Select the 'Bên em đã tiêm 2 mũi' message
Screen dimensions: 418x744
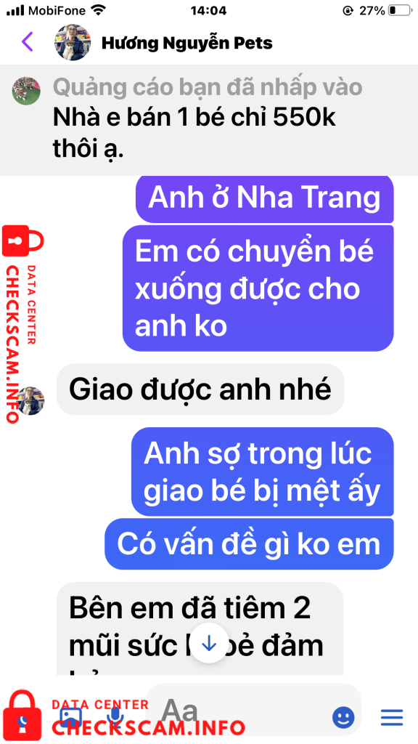200,628
